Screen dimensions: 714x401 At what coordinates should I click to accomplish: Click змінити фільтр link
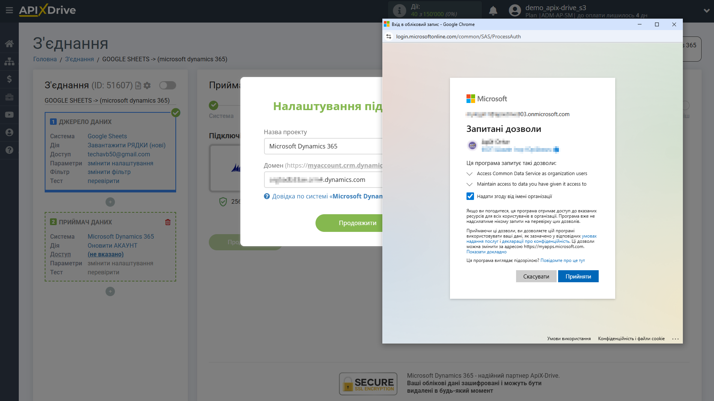(109, 172)
